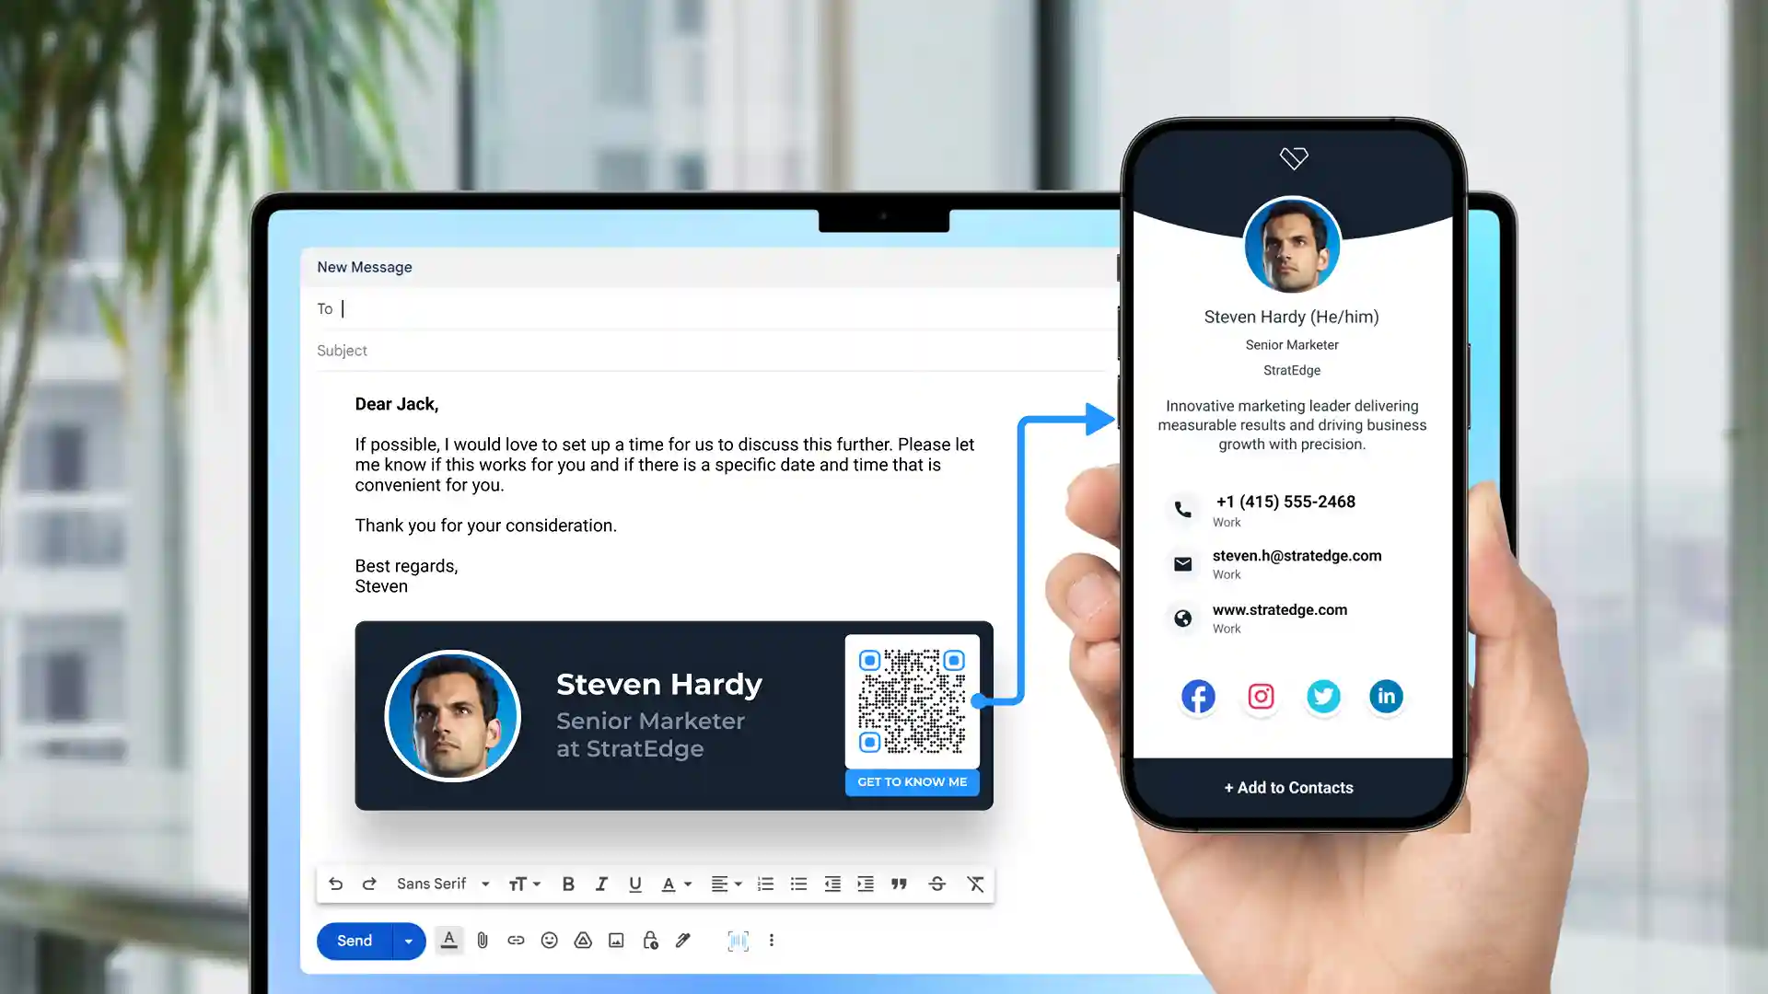This screenshot has width=1768, height=994.
Task: Select the link insert icon
Action: pyautogui.click(x=515, y=941)
